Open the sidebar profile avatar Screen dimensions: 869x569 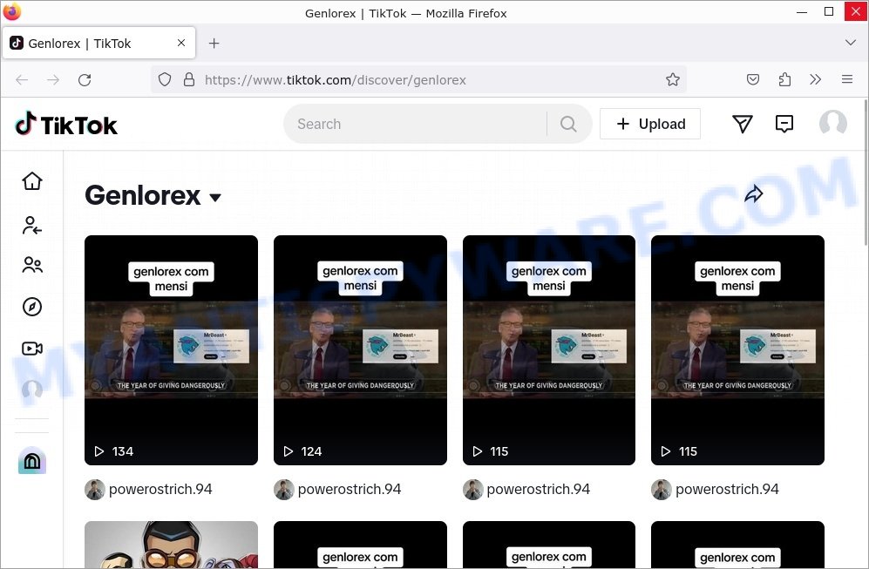pyautogui.click(x=32, y=389)
